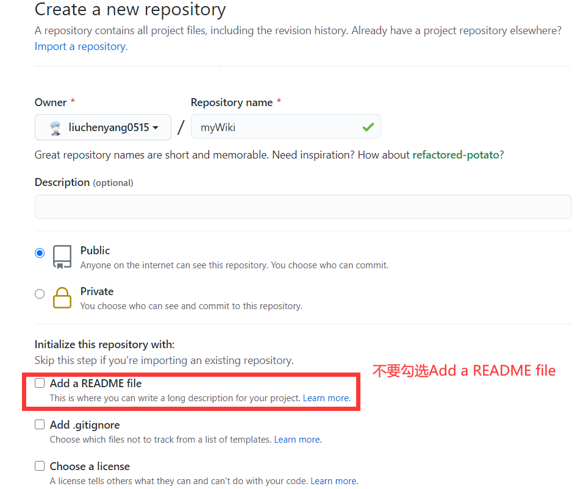Viewport: 583px width, 489px height.
Task: Select the Public radio button
Action: coord(40,253)
